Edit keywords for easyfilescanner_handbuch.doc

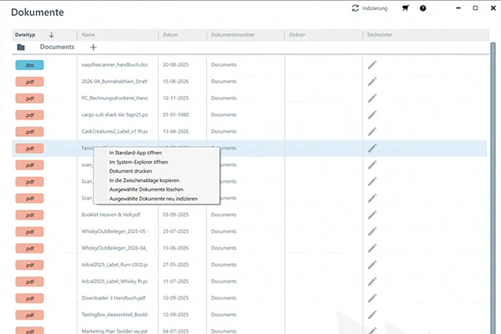372,65
